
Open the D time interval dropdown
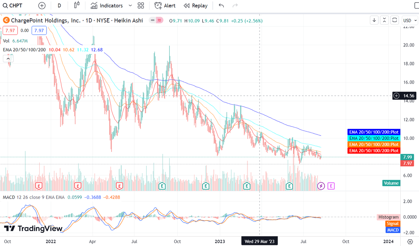59,6
